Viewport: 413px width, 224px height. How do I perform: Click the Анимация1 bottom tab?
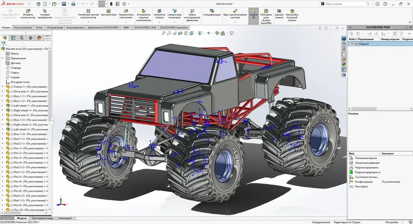click(65, 218)
